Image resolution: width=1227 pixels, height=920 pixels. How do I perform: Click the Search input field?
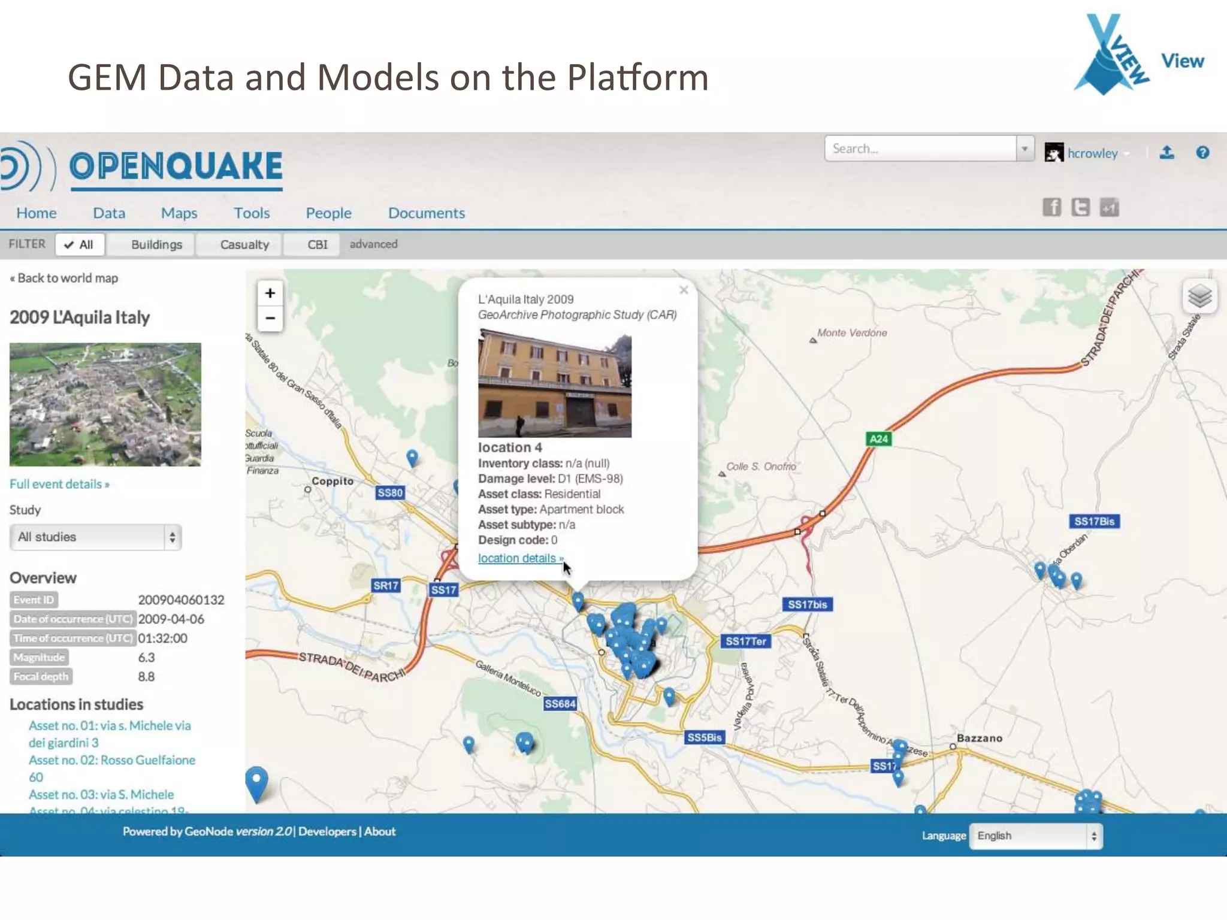point(921,149)
